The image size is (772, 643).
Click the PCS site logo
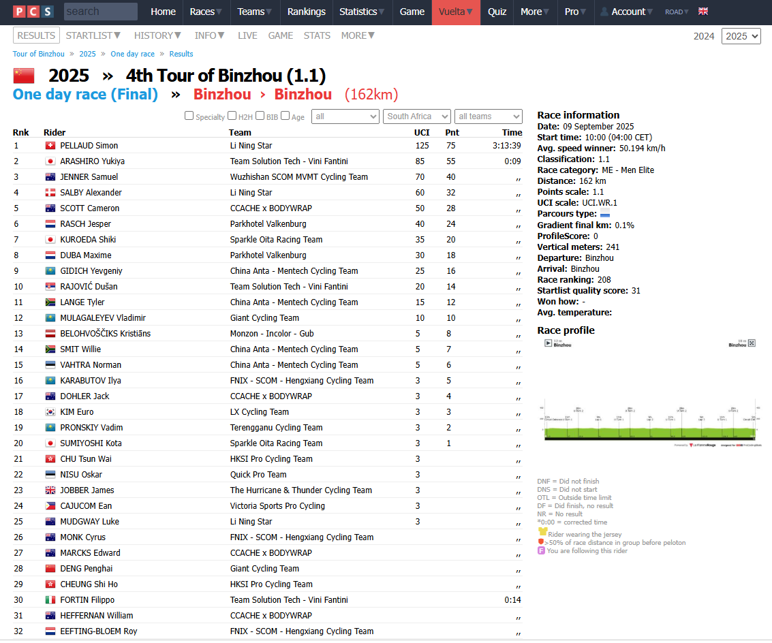pos(33,12)
